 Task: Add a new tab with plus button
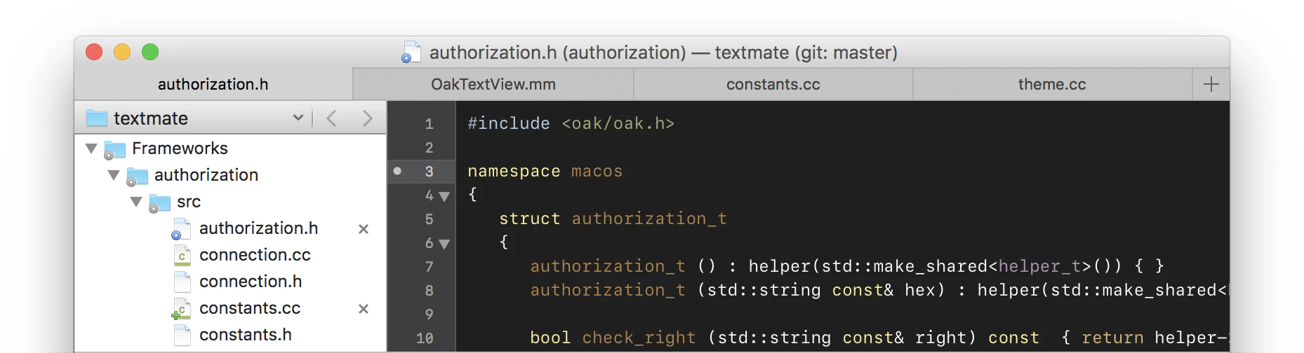pos(1211,85)
